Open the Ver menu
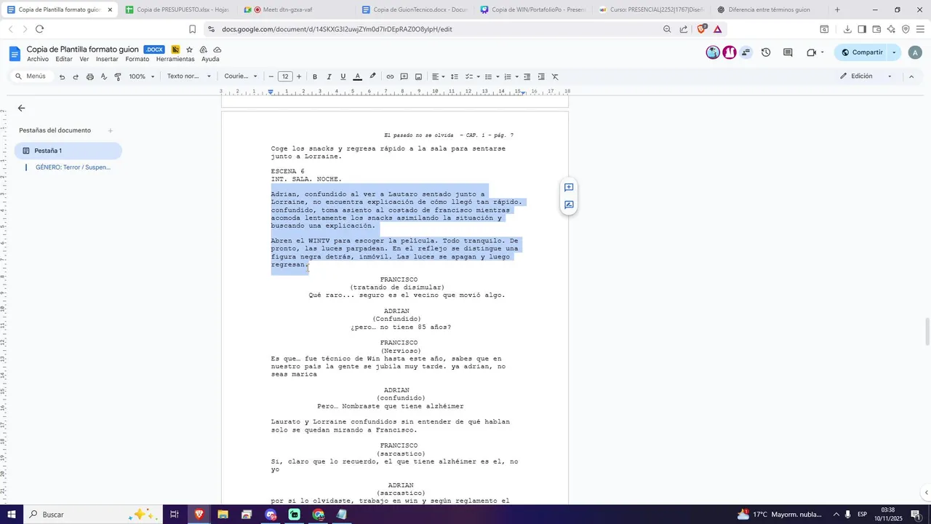This screenshot has width=931, height=524. pyautogui.click(x=84, y=59)
